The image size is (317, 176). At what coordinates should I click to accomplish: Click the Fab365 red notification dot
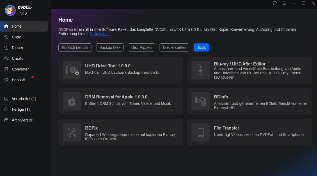coord(33,77)
